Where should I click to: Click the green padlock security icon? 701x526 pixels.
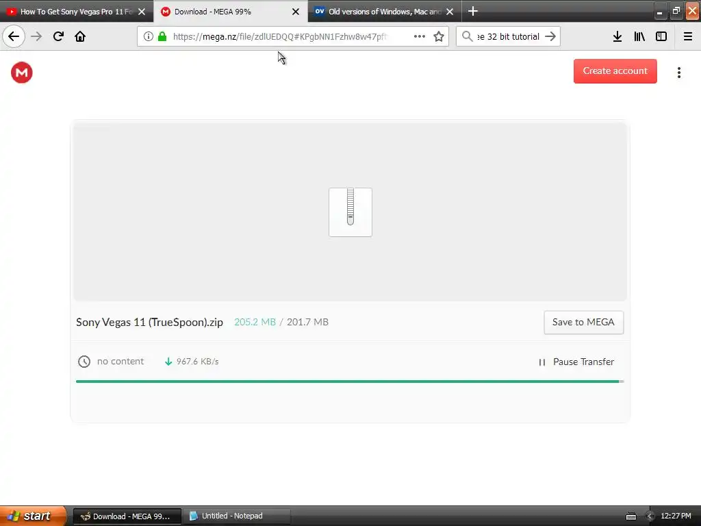(x=162, y=36)
